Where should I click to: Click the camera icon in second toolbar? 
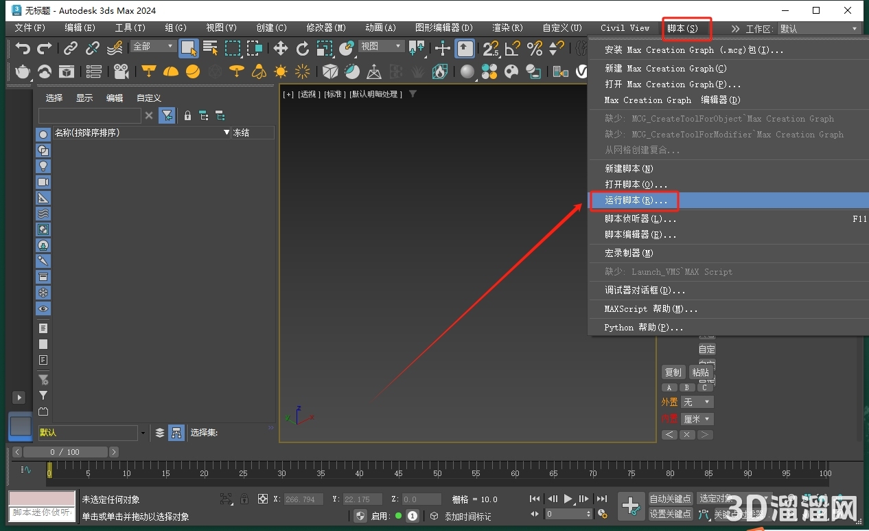[x=121, y=71]
